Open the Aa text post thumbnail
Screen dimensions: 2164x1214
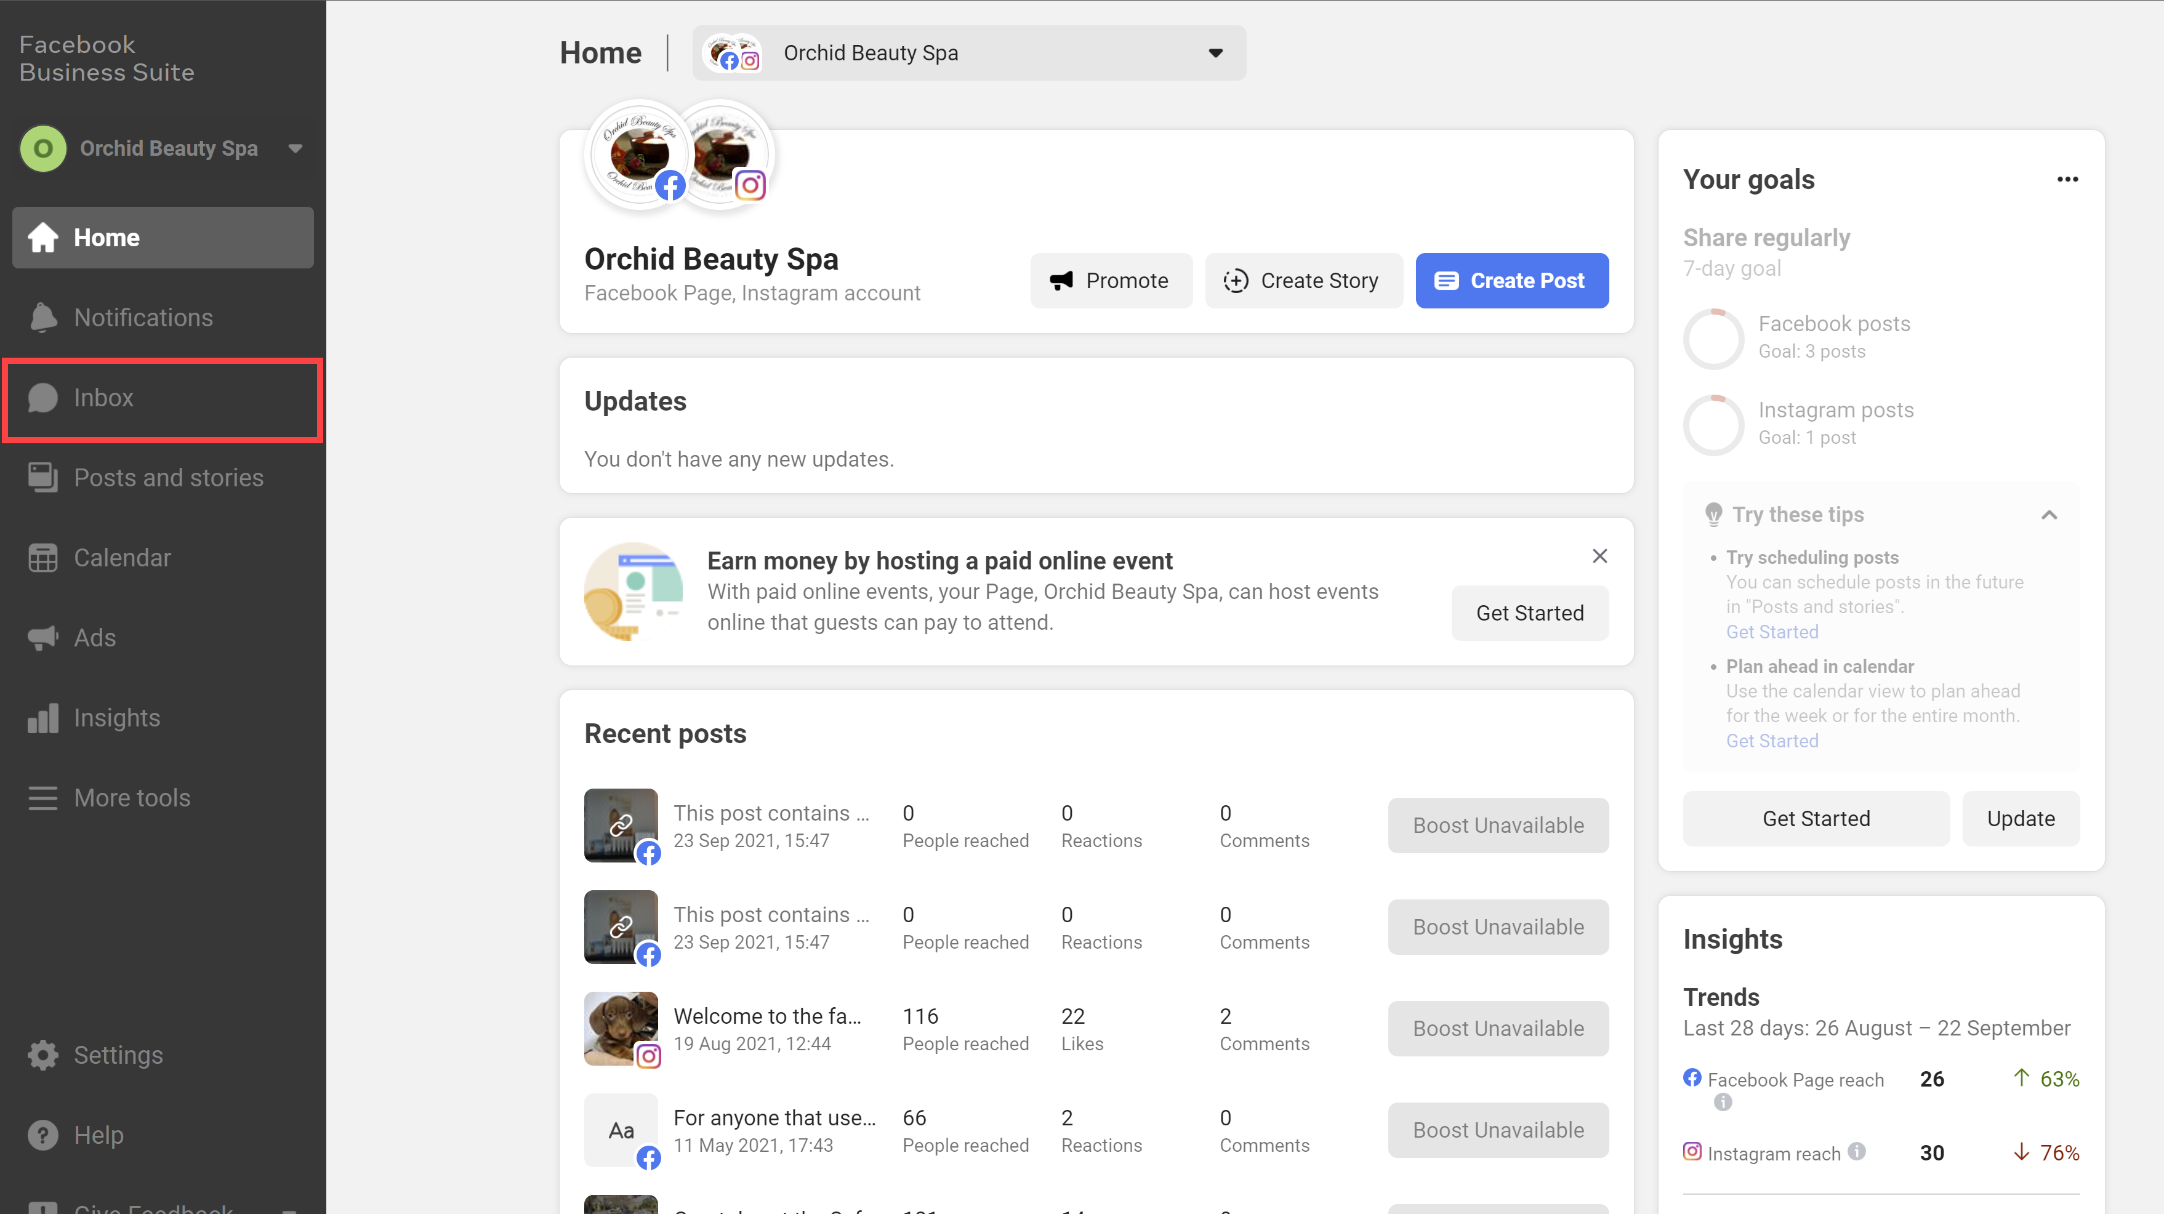coord(621,1130)
